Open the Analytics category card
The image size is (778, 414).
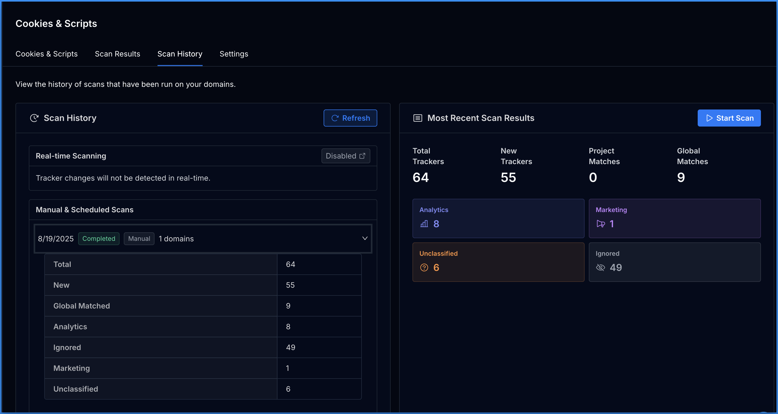[498, 218]
